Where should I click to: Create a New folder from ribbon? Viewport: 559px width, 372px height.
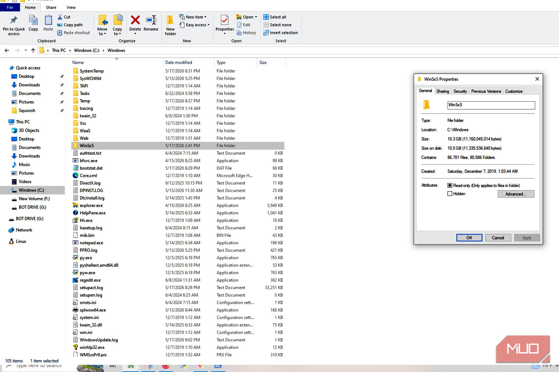click(170, 25)
